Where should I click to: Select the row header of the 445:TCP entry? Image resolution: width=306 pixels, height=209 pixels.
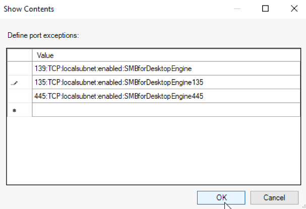[20, 96]
